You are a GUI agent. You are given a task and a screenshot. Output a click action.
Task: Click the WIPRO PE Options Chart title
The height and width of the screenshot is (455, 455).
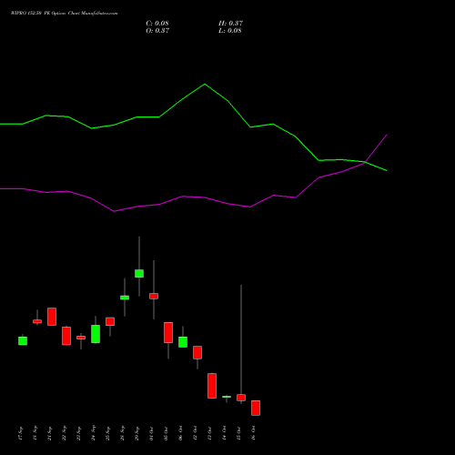pyautogui.click(x=64, y=13)
